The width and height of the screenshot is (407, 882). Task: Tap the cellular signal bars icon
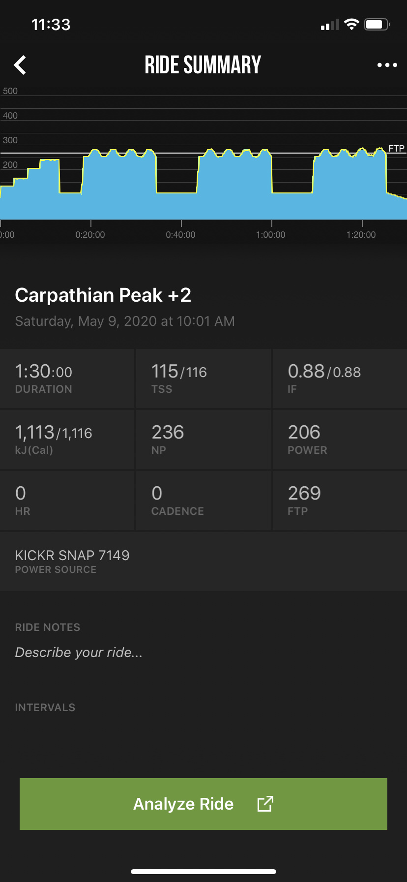330,25
